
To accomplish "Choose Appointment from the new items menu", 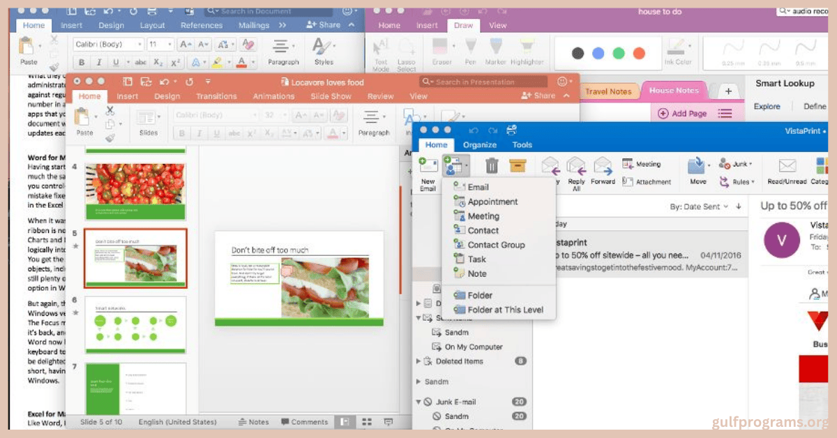I will [492, 202].
